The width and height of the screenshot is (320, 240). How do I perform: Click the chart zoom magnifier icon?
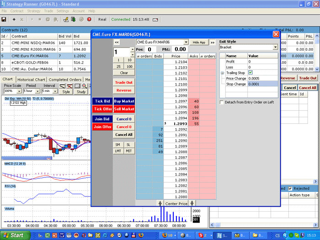click(84, 86)
